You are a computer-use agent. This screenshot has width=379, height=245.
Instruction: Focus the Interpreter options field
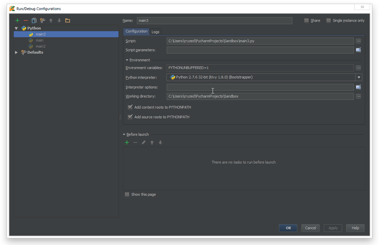[x=260, y=87]
